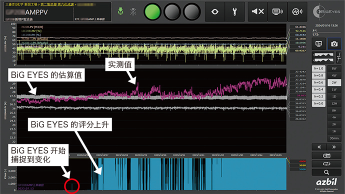Click the green download arrow icon
Screen dimensions: 345x194
pyautogui.click(x=120, y=11)
